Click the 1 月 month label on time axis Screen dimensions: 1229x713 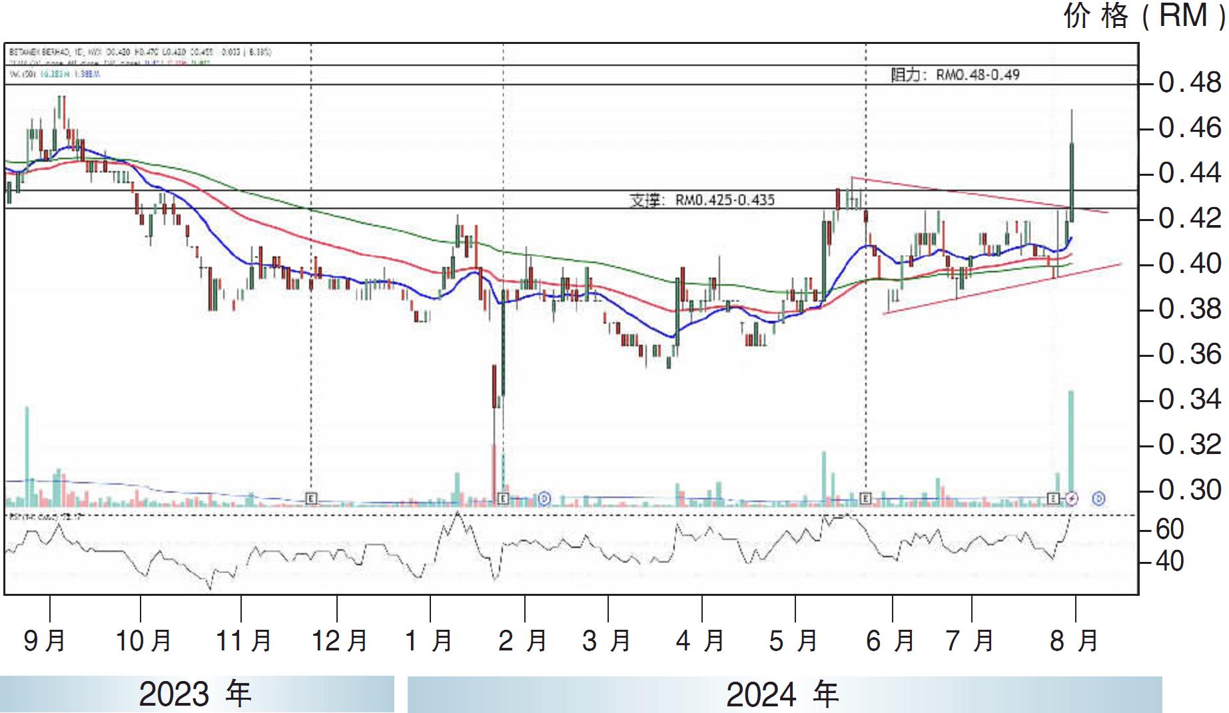click(430, 641)
